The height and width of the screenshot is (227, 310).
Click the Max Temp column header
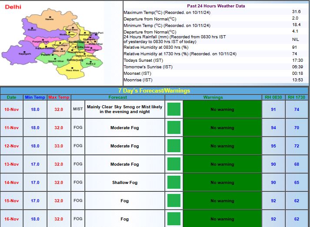click(x=59, y=97)
